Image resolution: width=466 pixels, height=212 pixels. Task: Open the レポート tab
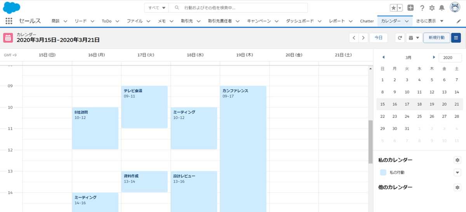point(337,21)
